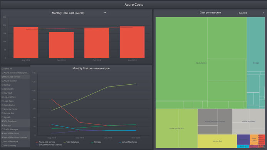The width and height of the screenshot is (267, 151).
Task: Click the Virtual Machines treemap block
Action: pos(249,121)
